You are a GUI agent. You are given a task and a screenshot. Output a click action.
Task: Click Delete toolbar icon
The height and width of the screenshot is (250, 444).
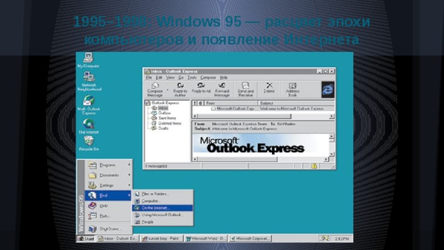point(269,88)
